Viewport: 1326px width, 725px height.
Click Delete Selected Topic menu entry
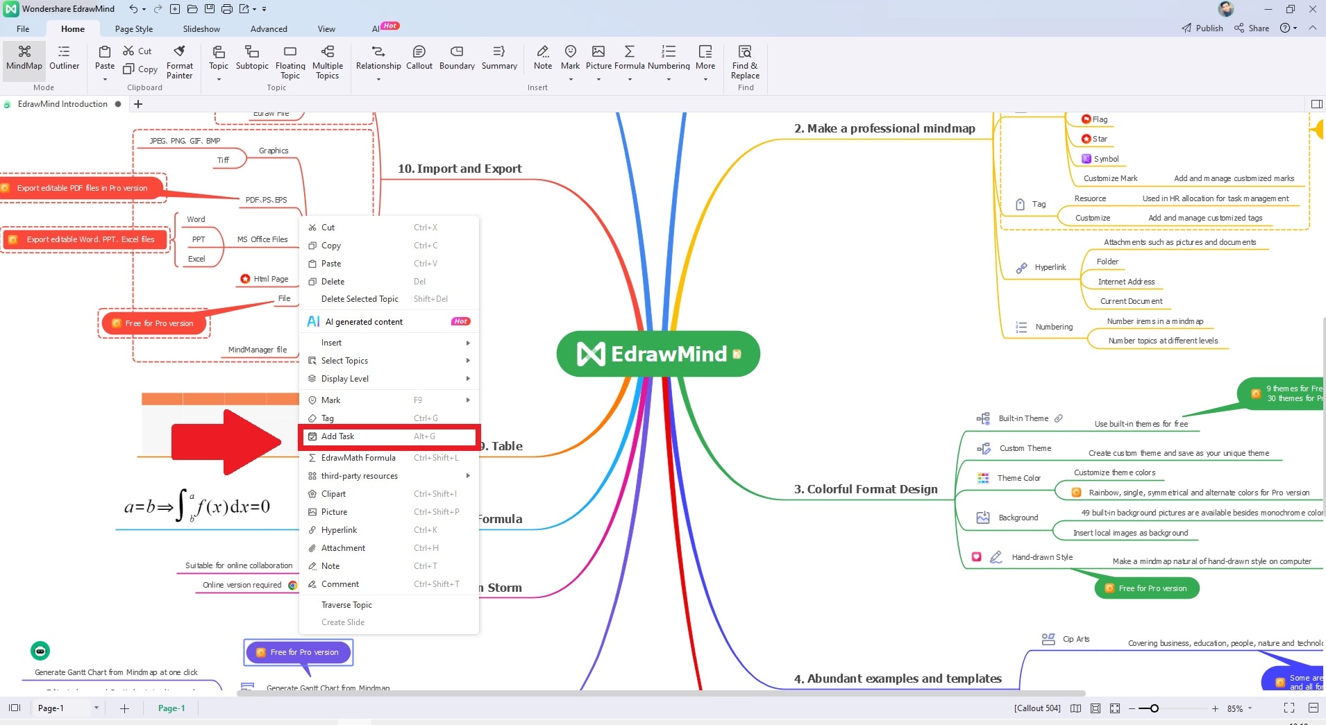(389, 299)
